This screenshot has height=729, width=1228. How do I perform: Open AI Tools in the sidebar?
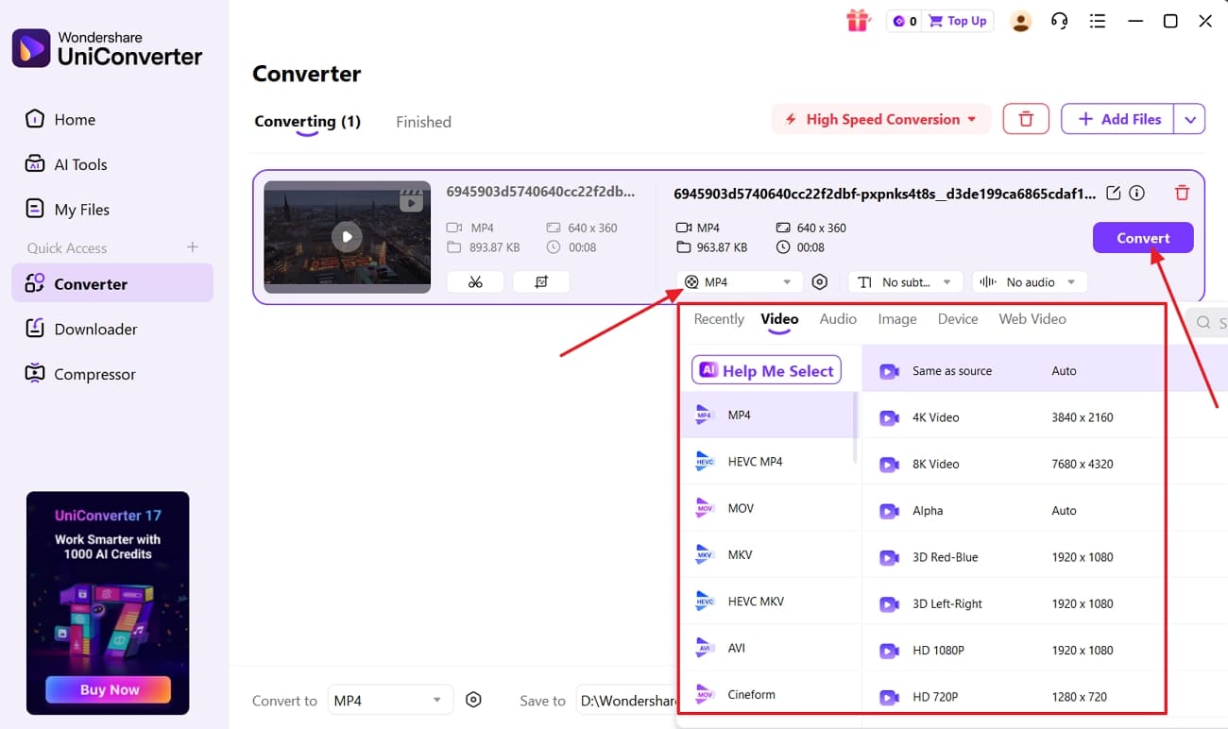pyautogui.click(x=112, y=164)
